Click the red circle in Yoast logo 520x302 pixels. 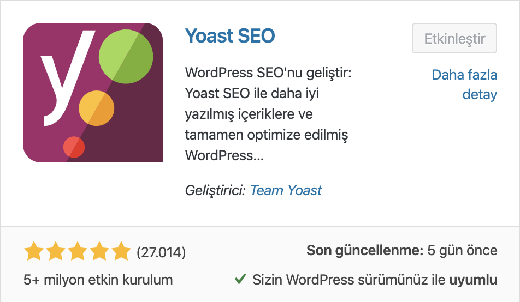[x=74, y=147]
